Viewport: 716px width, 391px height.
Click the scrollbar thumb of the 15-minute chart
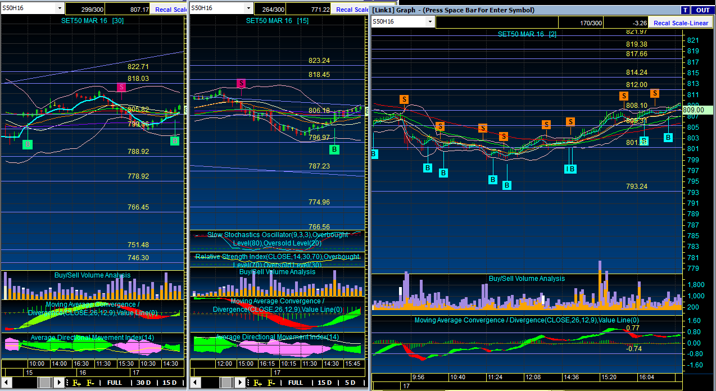coord(226,383)
